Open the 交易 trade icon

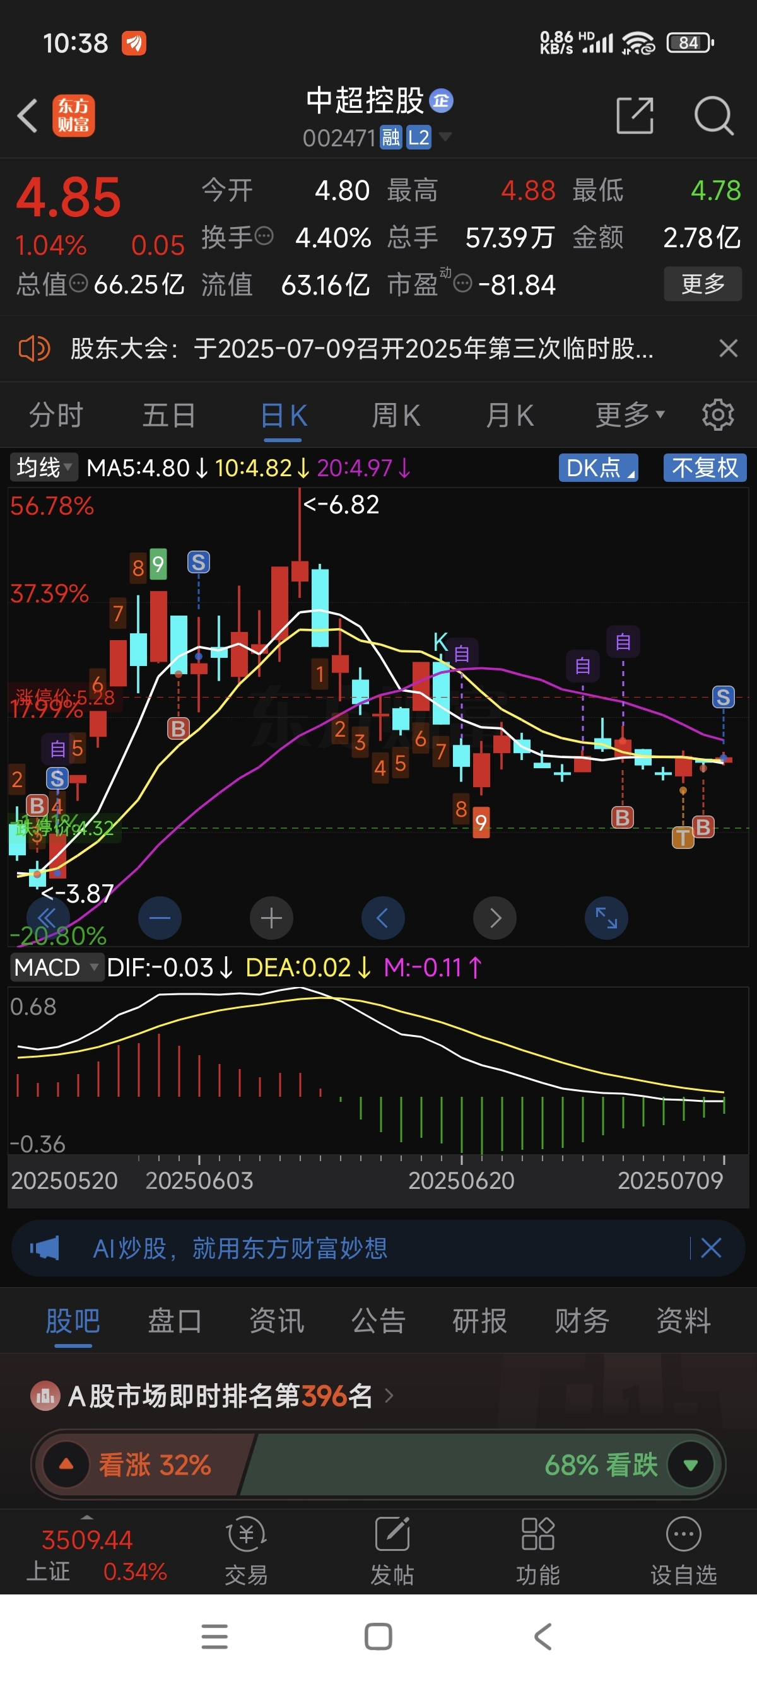(x=246, y=1551)
